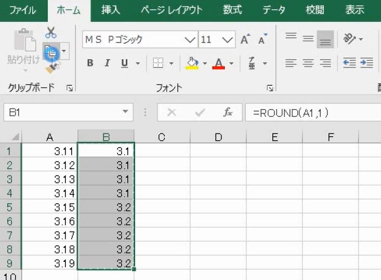The height and width of the screenshot is (280, 381).
Task: Open the font size dropdown showing 11
Action: pos(227,39)
